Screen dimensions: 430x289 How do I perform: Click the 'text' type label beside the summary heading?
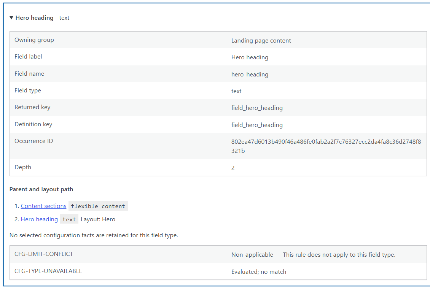tap(64, 18)
